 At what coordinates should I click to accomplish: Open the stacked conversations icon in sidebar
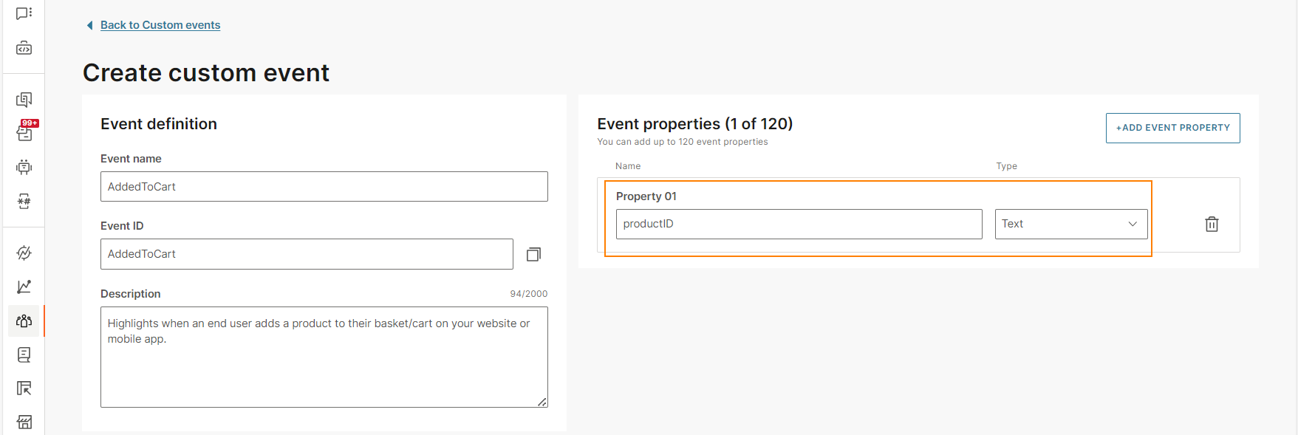click(24, 99)
